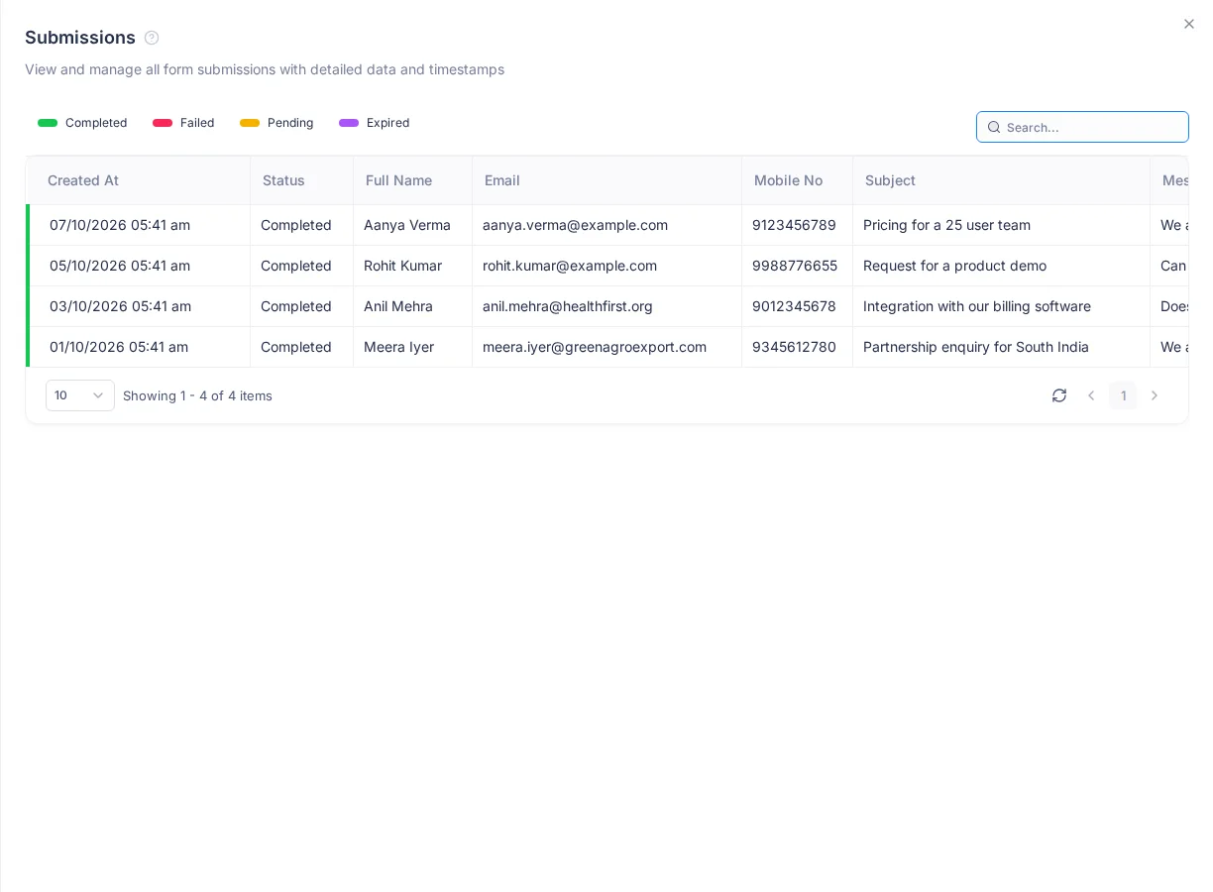Toggle the Expired status filter

click(x=374, y=123)
